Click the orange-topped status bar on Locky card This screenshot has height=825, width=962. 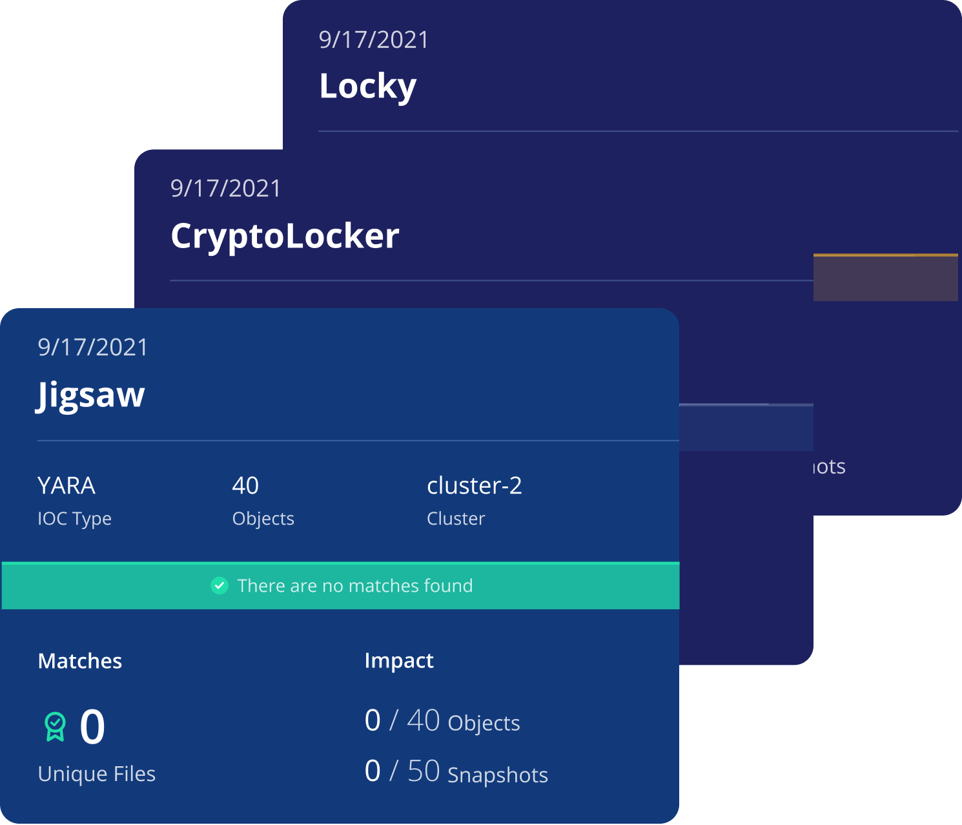(x=885, y=277)
